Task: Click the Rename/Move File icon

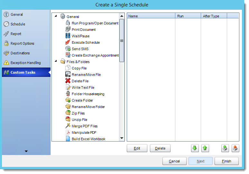Action: tap(68, 74)
